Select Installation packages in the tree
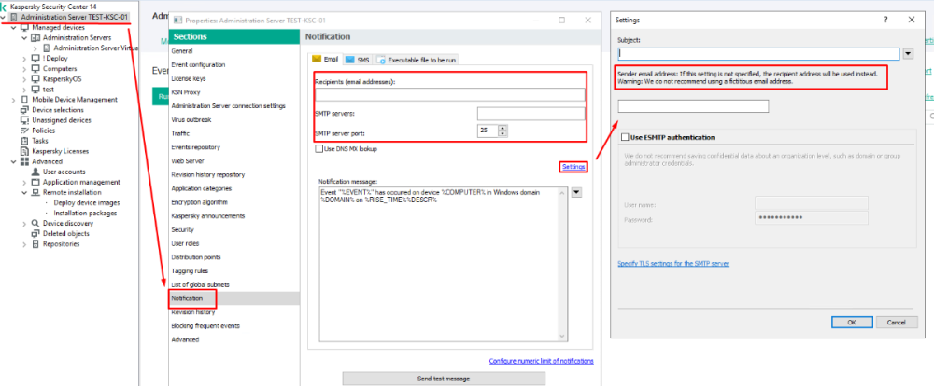 (x=85, y=213)
